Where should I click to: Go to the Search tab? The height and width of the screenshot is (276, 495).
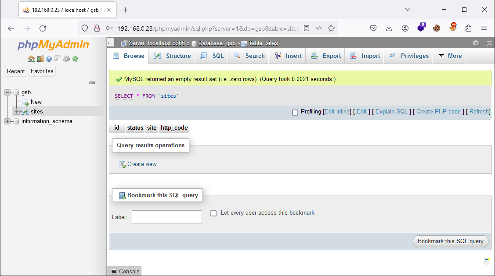click(x=249, y=56)
